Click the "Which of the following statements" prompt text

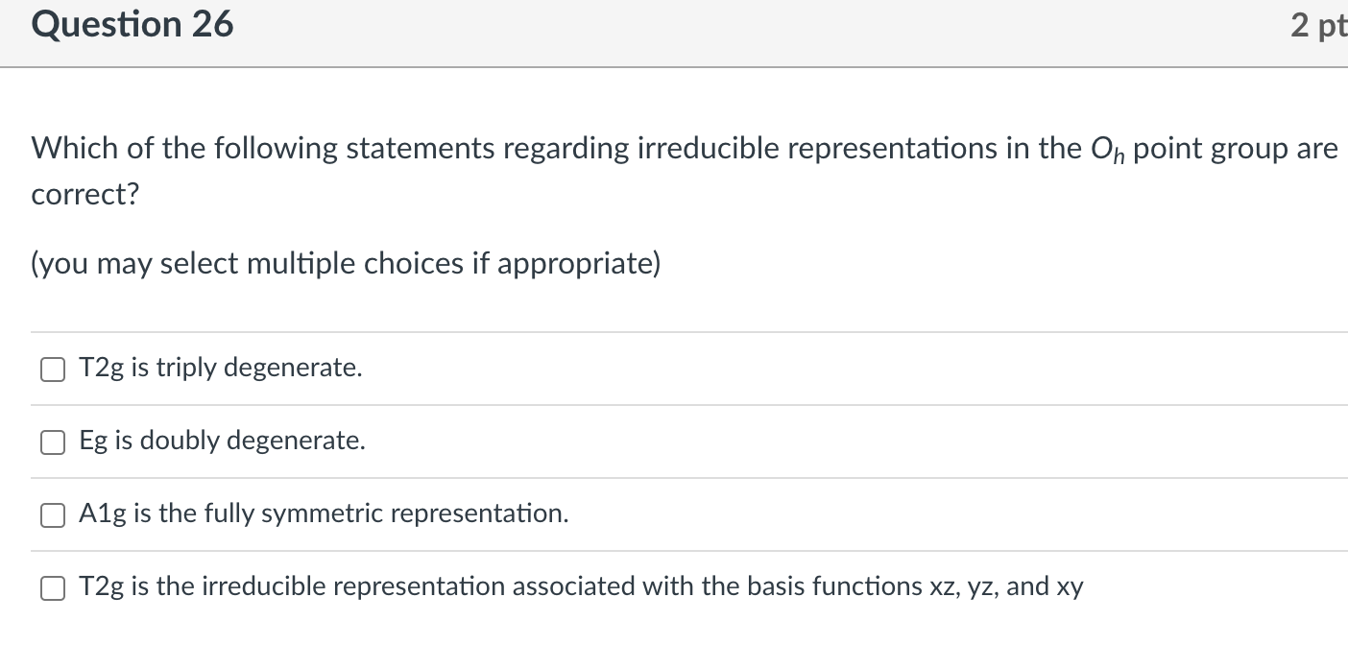(x=184, y=149)
